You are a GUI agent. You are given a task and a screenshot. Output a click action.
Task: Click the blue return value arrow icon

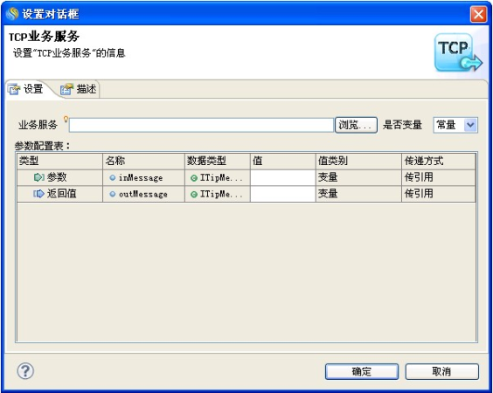38,194
